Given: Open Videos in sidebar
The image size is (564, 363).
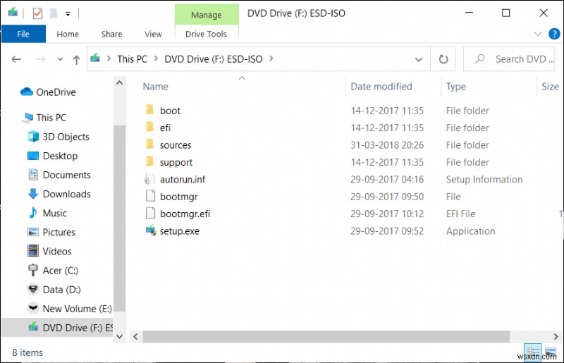Looking at the screenshot, I should [x=49, y=251].
